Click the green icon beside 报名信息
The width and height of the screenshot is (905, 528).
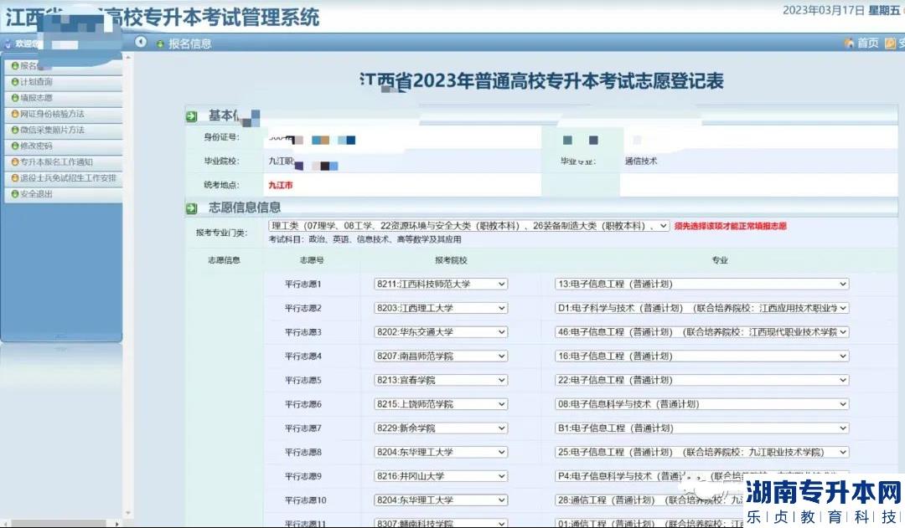point(160,44)
